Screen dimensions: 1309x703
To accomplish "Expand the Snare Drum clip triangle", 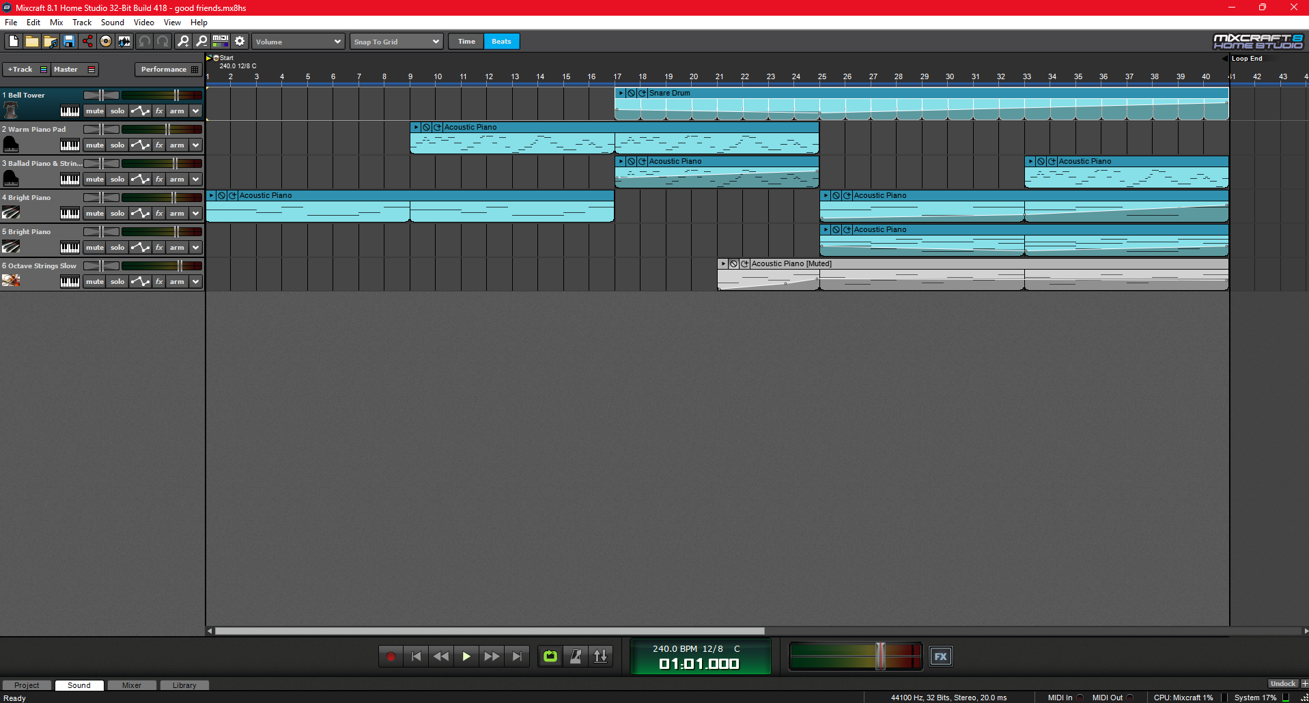I will click(x=621, y=93).
